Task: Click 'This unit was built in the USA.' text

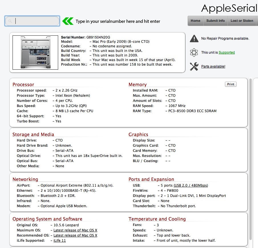Action: (117, 51)
